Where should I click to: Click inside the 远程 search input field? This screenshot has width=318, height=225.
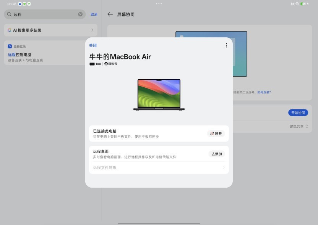tap(42, 14)
